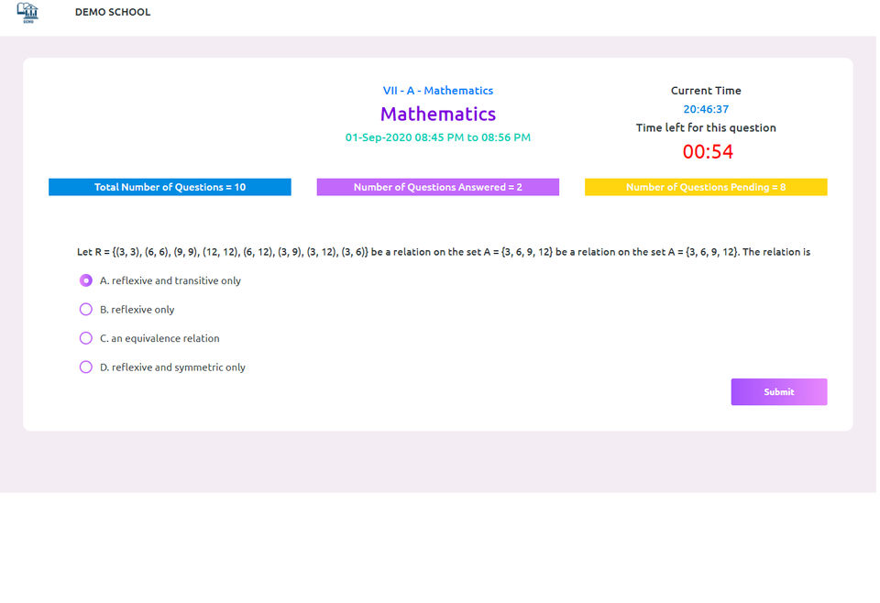
Task: Select option C an equivalence relation
Action: coord(86,338)
